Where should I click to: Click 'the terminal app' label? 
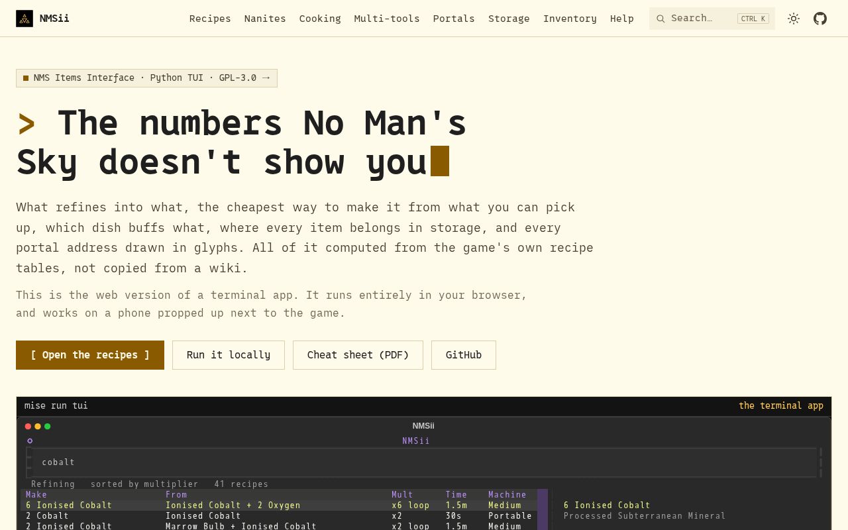(781, 405)
